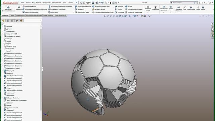Open the Вид menu
215x121 pixels.
pyautogui.click(x=33, y=3)
